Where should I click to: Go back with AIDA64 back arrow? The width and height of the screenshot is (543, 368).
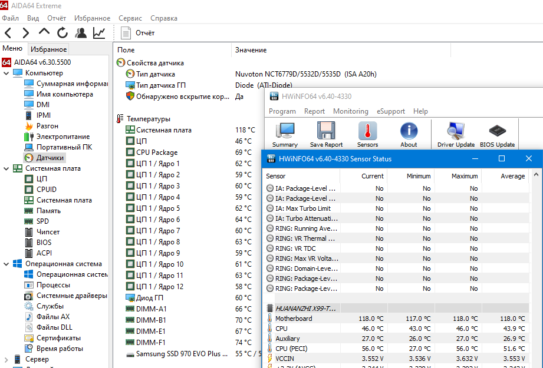pos(8,33)
